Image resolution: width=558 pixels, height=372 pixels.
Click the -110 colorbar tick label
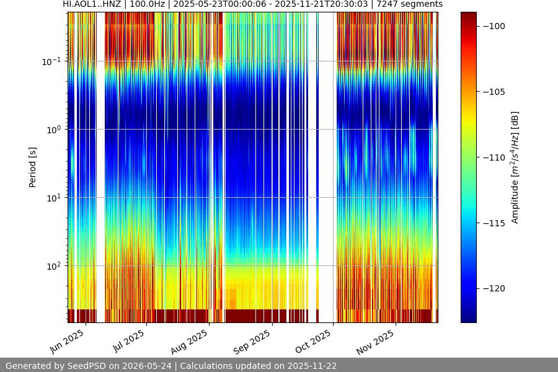click(494, 157)
